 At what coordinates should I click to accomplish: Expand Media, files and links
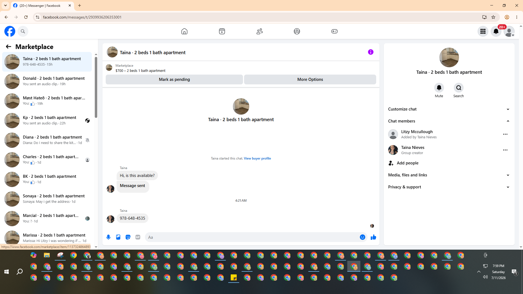449,175
